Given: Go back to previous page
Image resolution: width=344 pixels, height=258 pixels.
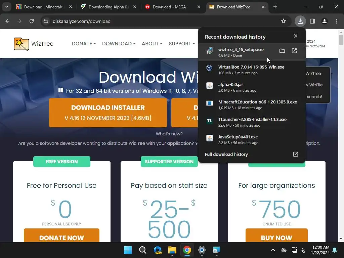Looking at the screenshot, I should [x=7, y=21].
